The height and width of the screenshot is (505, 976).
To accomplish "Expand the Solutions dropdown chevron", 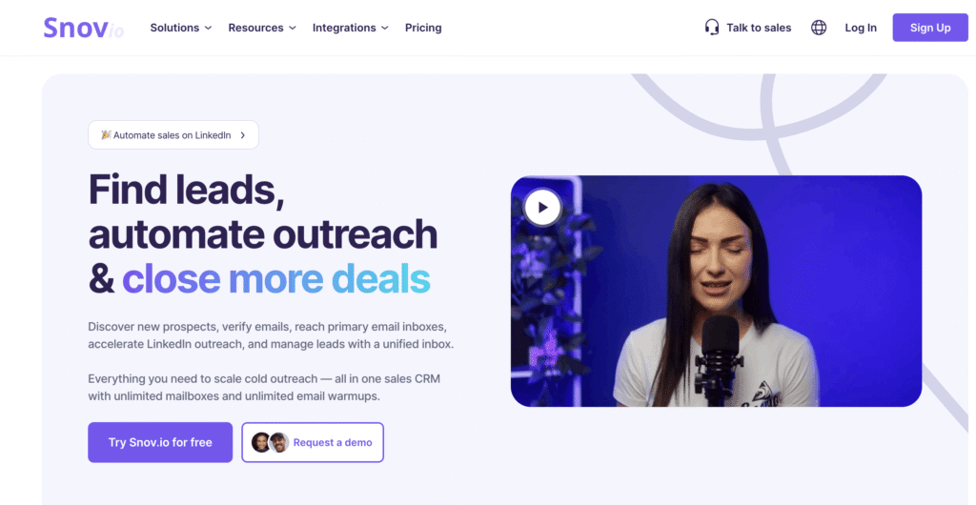I will (208, 28).
